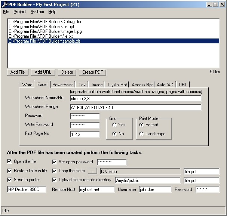Click the C:\Temp copy destination field

click(x=140, y=171)
